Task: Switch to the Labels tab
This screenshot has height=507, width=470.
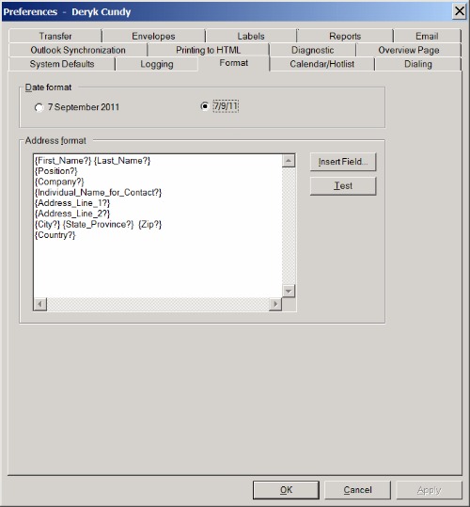Action: pos(251,36)
